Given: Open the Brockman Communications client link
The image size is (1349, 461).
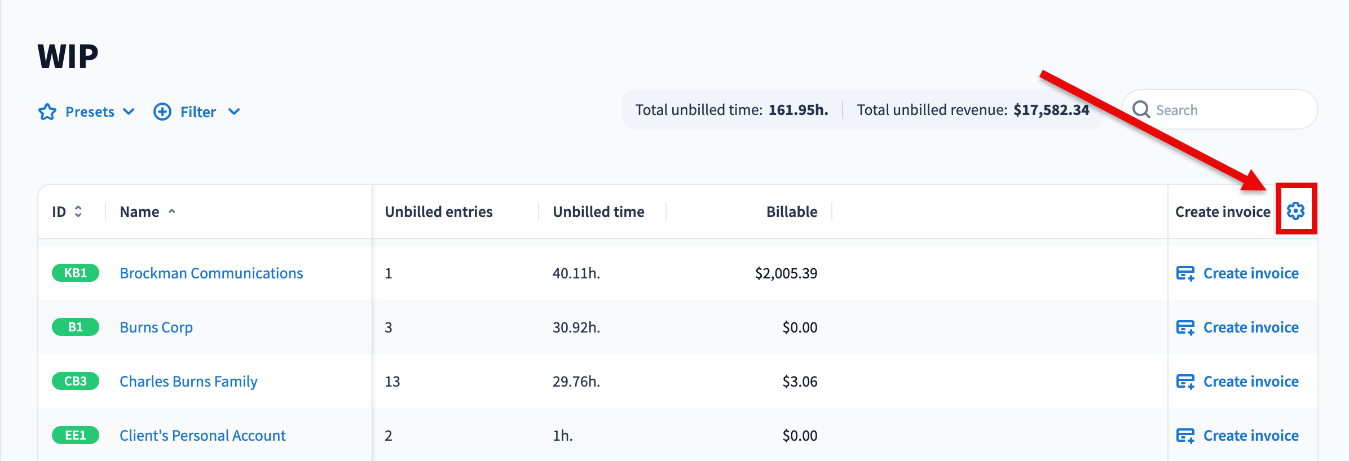Looking at the screenshot, I should (211, 273).
